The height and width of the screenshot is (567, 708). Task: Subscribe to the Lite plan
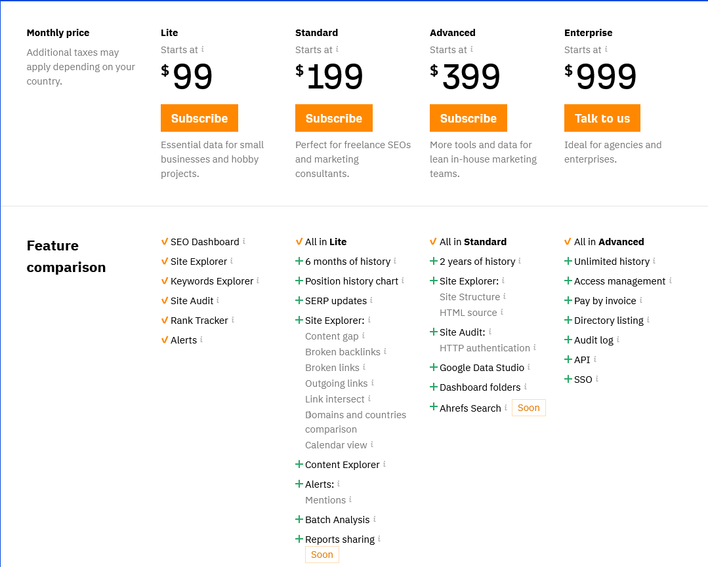click(x=199, y=118)
